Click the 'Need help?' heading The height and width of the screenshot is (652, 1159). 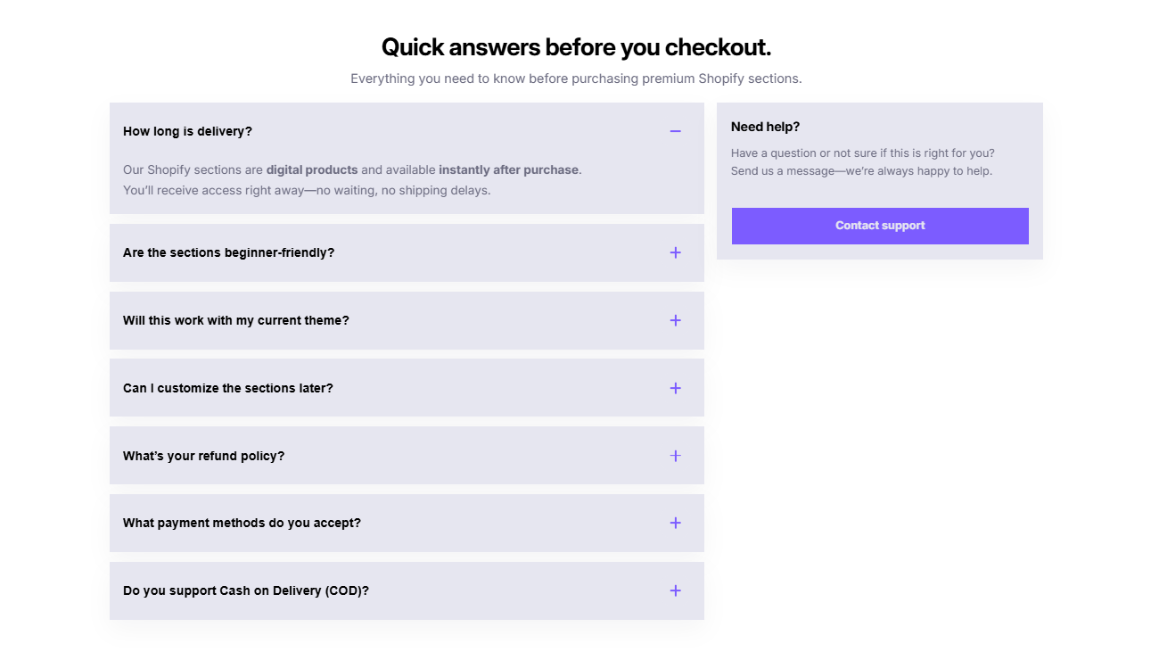(765, 126)
